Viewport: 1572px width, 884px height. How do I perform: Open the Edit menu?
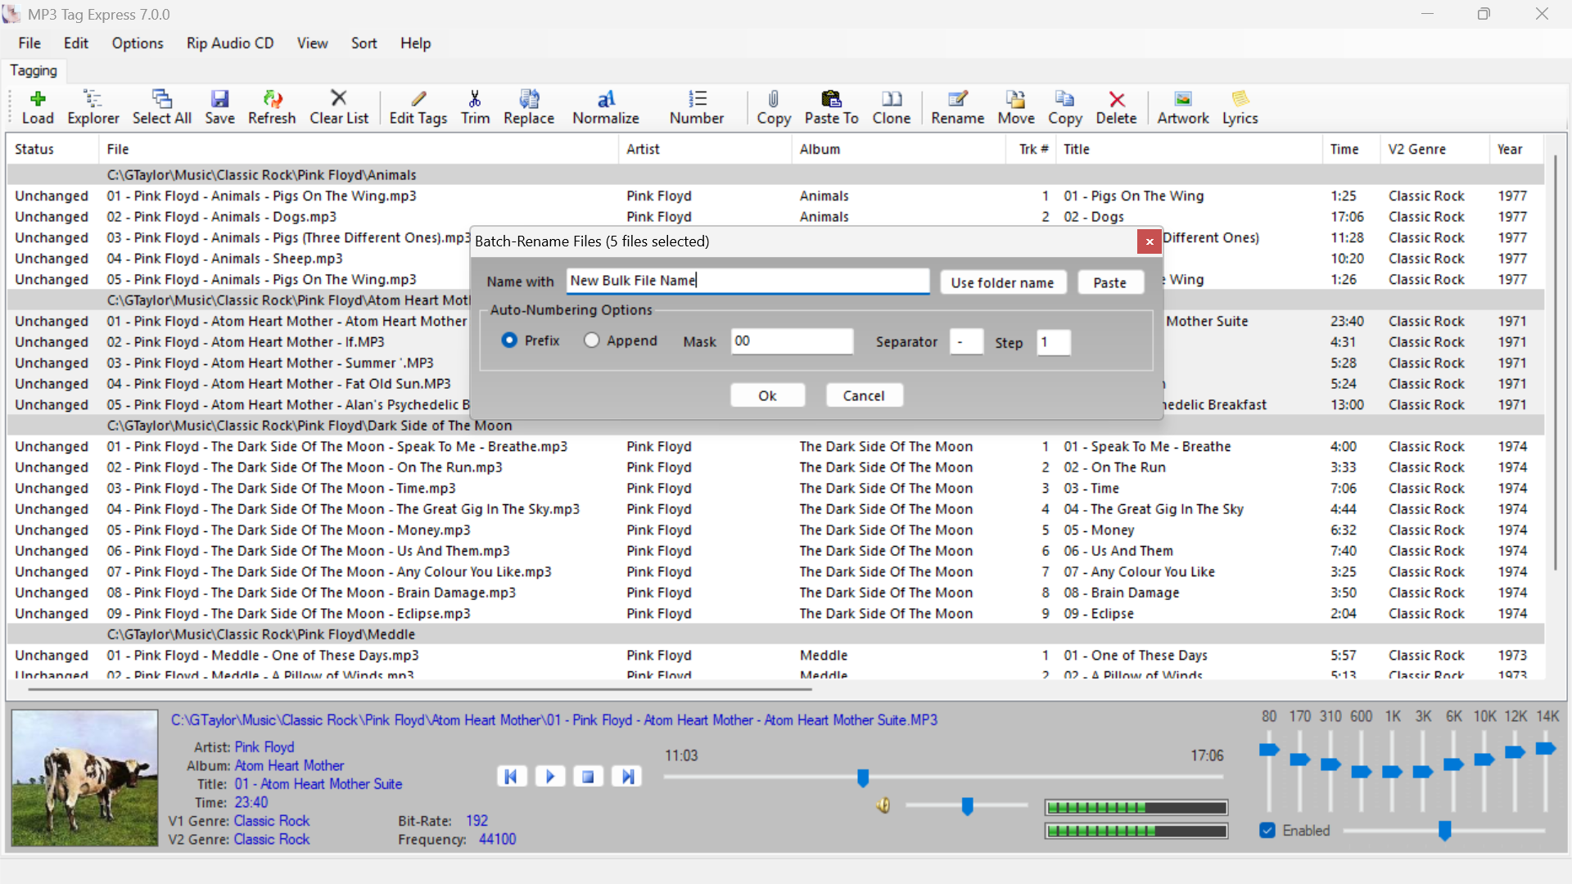pyautogui.click(x=76, y=43)
